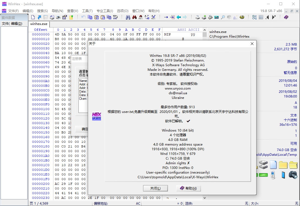Click the camera icon in info panel
This screenshot has height=206, width=300.
(293, 175)
